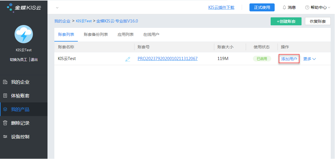Switch to the 账套列表 tab
The width and height of the screenshot is (335, 159).
click(66, 35)
